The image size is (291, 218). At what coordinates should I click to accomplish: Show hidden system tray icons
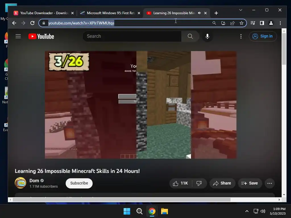pos(247,211)
